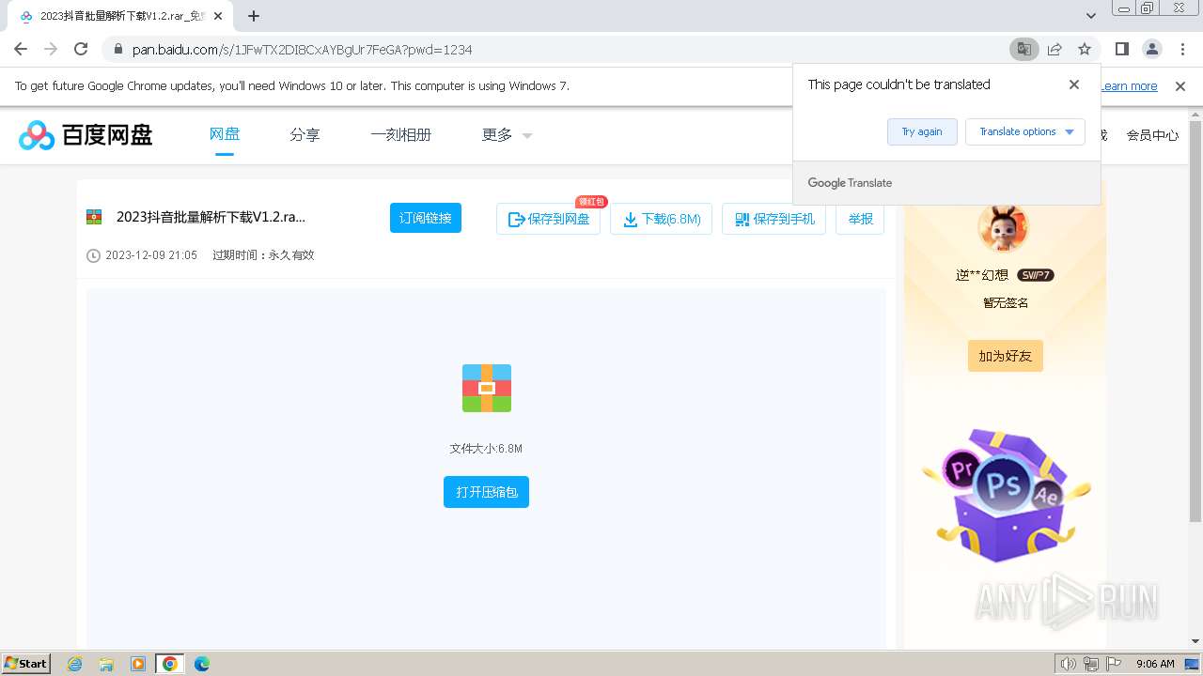Open the Google Translate icon in address bar
The height and width of the screenshot is (676, 1203).
(x=1023, y=49)
